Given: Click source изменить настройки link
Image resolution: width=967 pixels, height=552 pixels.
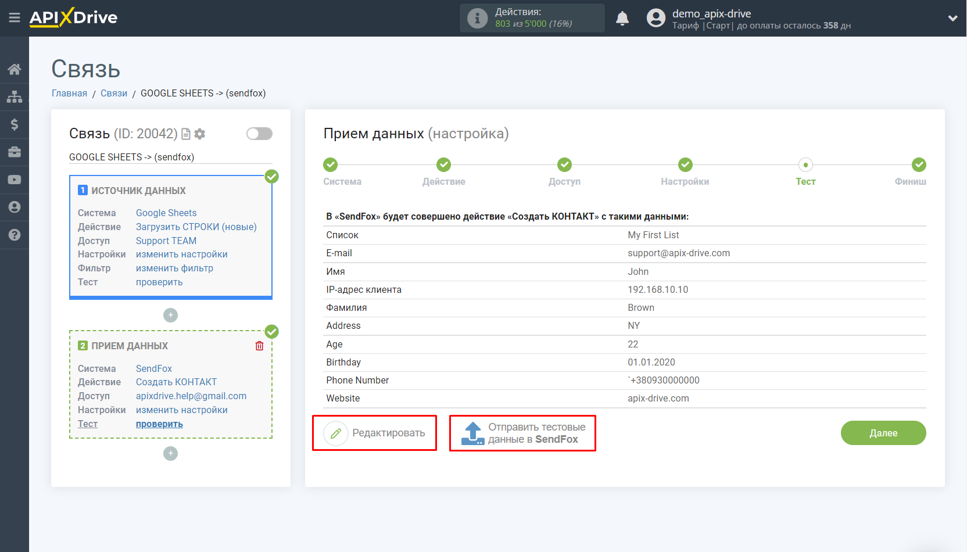Looking at the screenshot, I should (182, 254).
